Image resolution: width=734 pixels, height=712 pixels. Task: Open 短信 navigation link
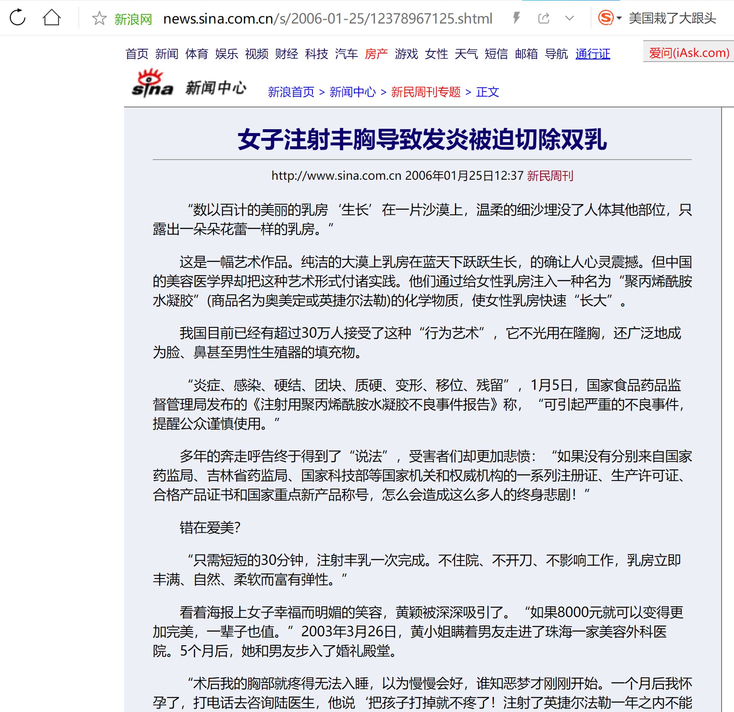point(496,54)
